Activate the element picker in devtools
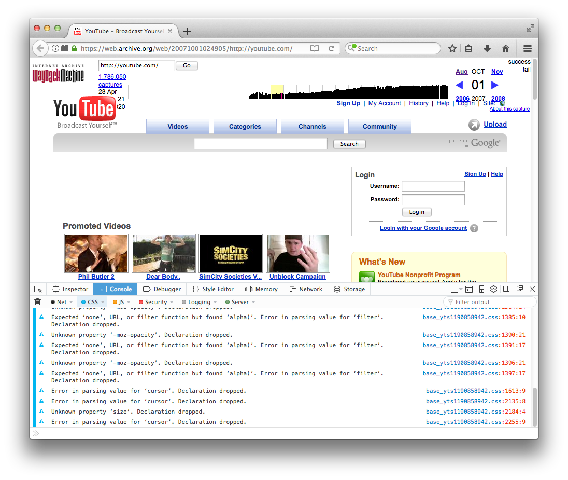The image size is (568, 480). point(38,289)
